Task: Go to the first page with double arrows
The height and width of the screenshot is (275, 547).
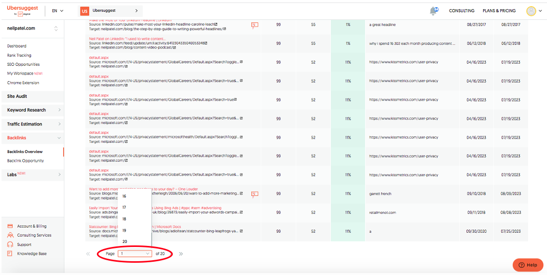Action: pos(88,254)
